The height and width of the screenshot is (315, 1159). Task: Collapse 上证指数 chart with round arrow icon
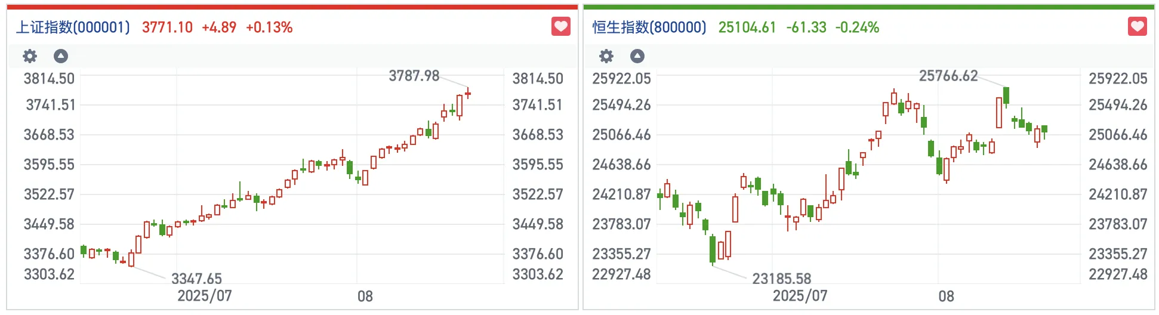point(61,56)
